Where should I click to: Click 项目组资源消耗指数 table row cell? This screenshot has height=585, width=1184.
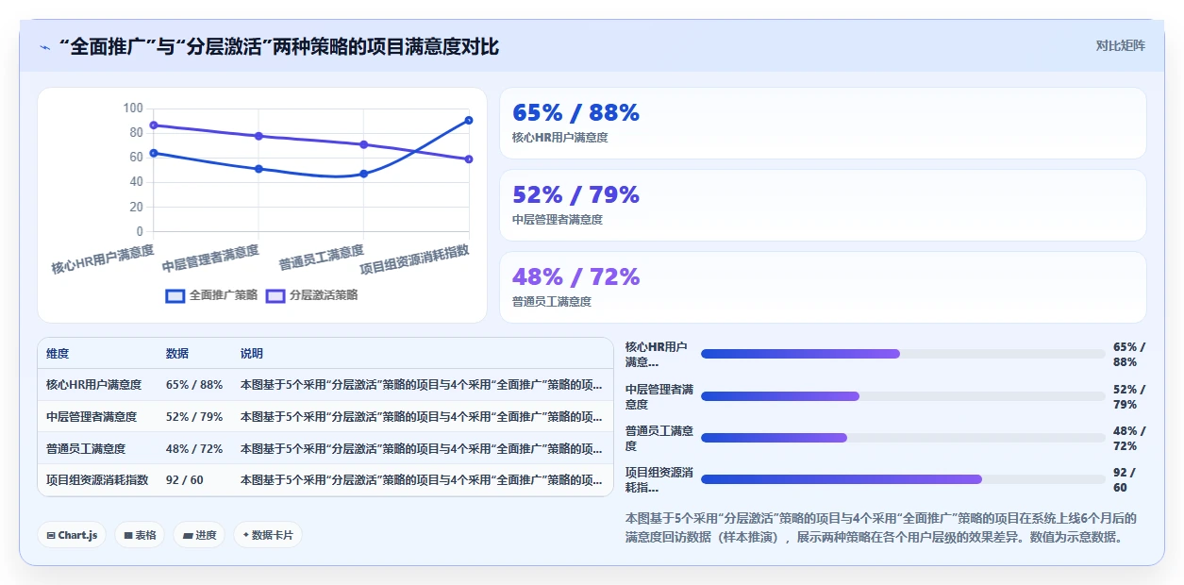pyautogui.click(x=97, y=480)
